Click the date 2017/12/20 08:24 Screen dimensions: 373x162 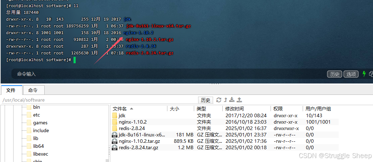pos(246,115)
